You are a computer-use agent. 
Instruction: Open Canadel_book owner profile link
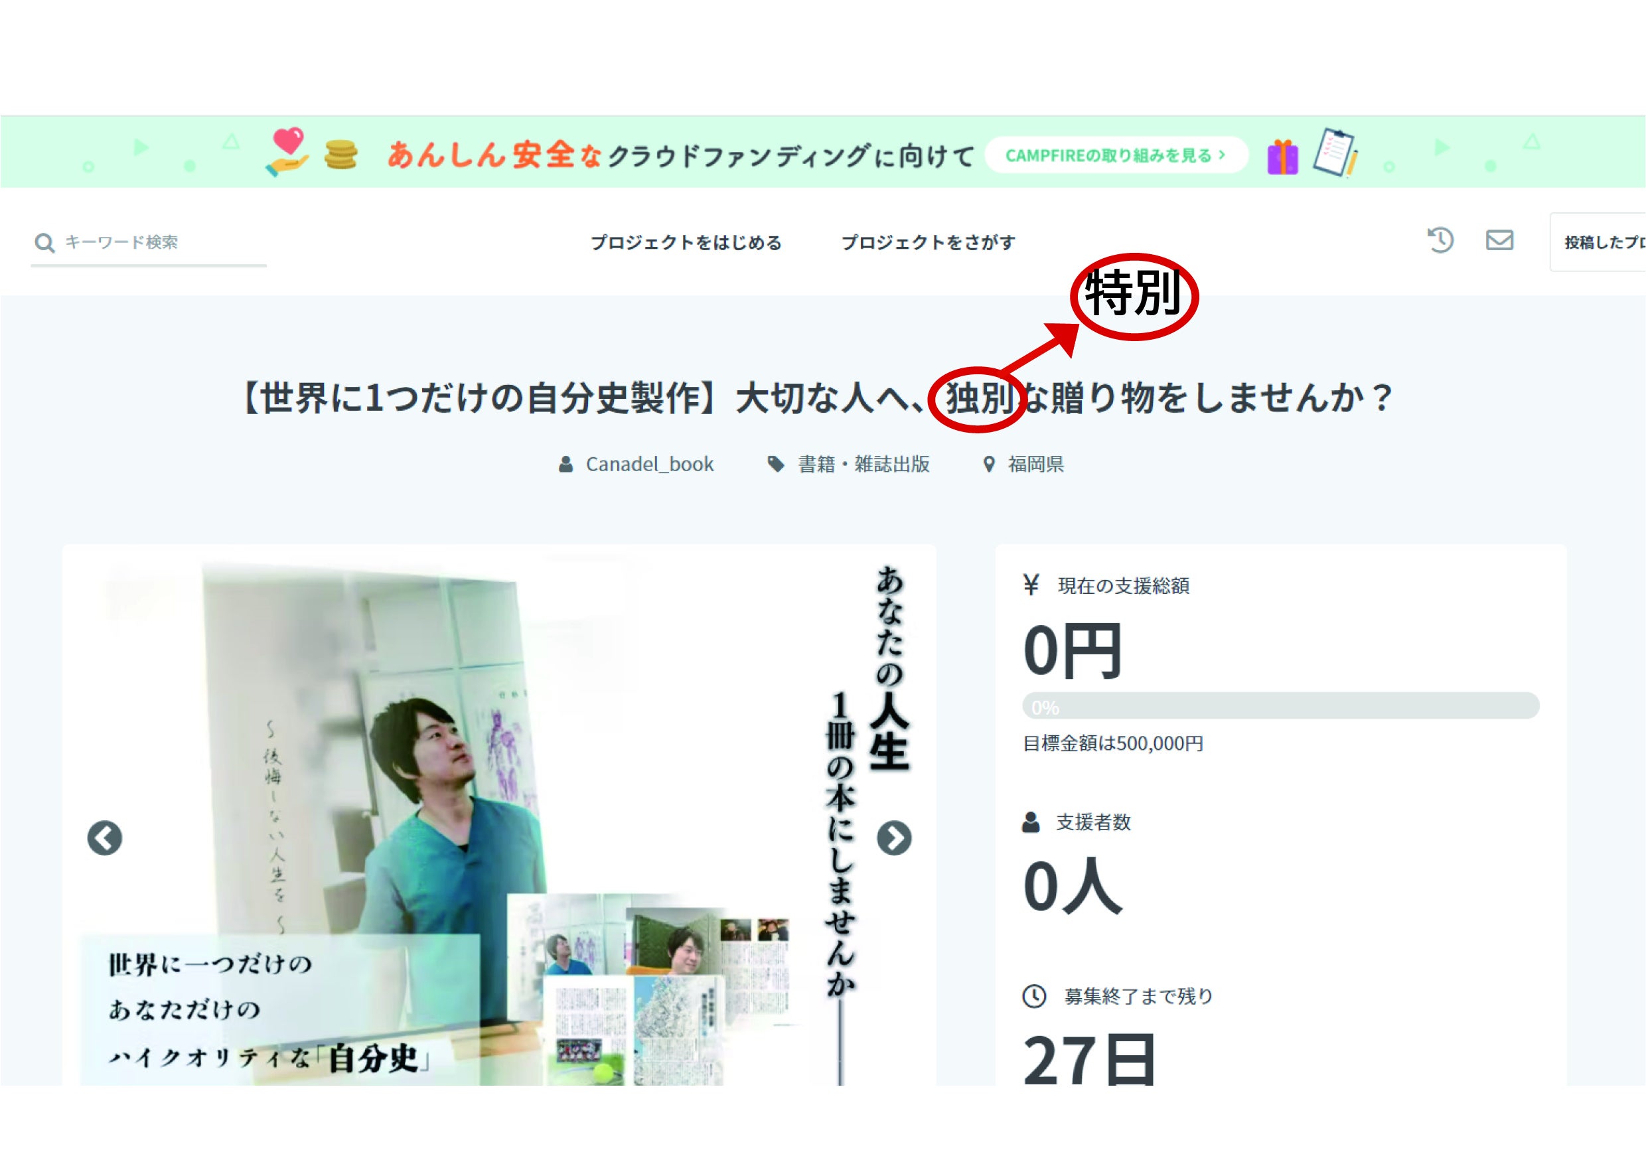[x=650, y=465]
